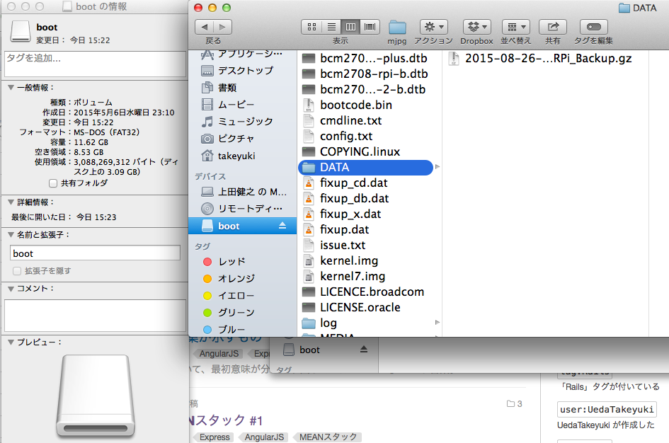This screenshot has width=669, height=443.
Task: Switch Finder to Cover Flow view
Action: [370, 27]
